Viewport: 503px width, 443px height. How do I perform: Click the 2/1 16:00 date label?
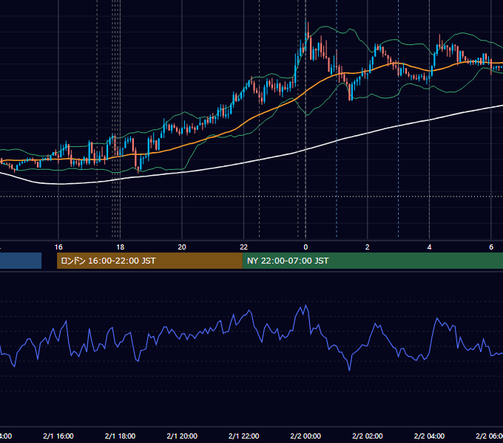(x=58, y=436)
